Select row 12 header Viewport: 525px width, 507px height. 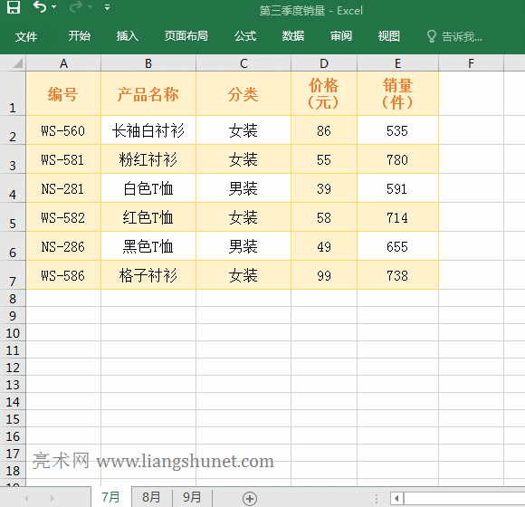coord(13,367)
